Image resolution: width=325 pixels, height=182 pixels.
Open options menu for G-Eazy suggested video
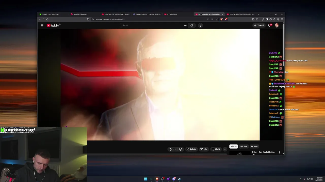[x=279, y=152]
